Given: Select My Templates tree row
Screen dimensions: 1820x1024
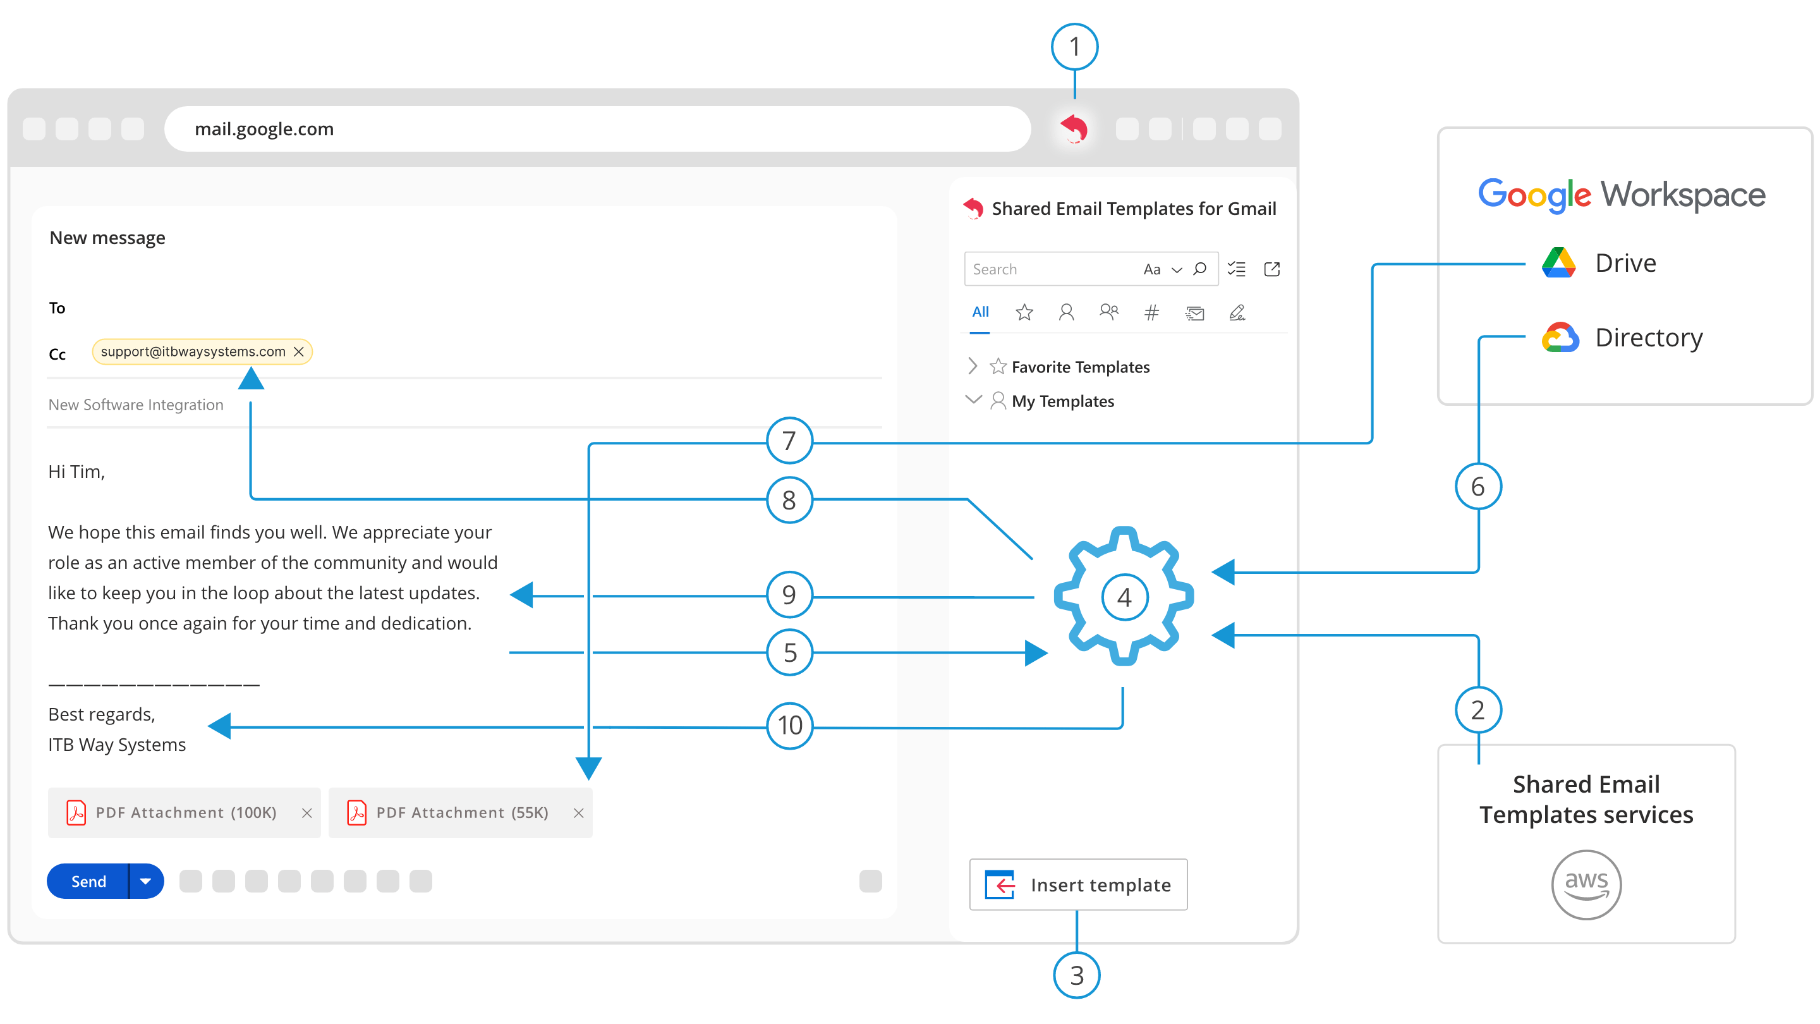Looking at the screenshot, I should (1062, 401).
